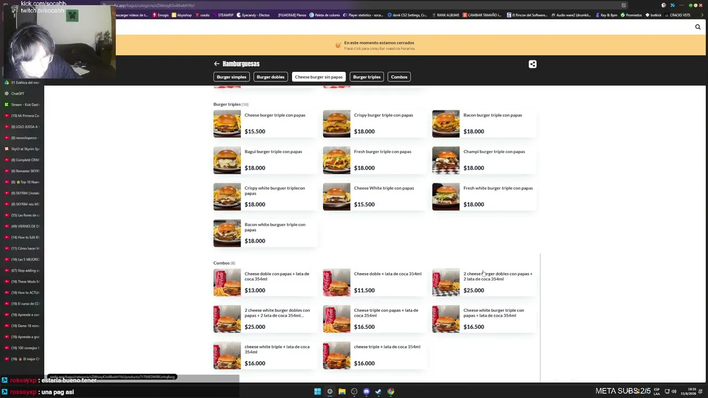Open the OBS icon in the taskbar
The width and height of the screenshot is (708, 398).
(x=354, y=391)
